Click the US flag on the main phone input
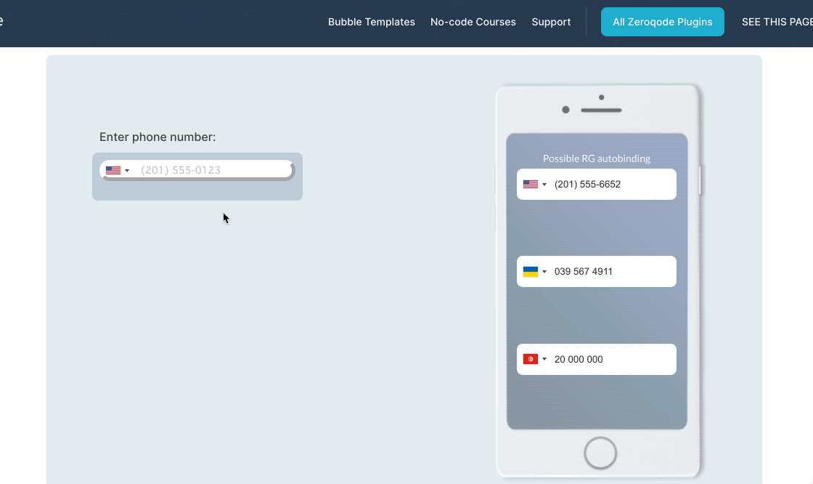The image size is (813, 484). 114,169
